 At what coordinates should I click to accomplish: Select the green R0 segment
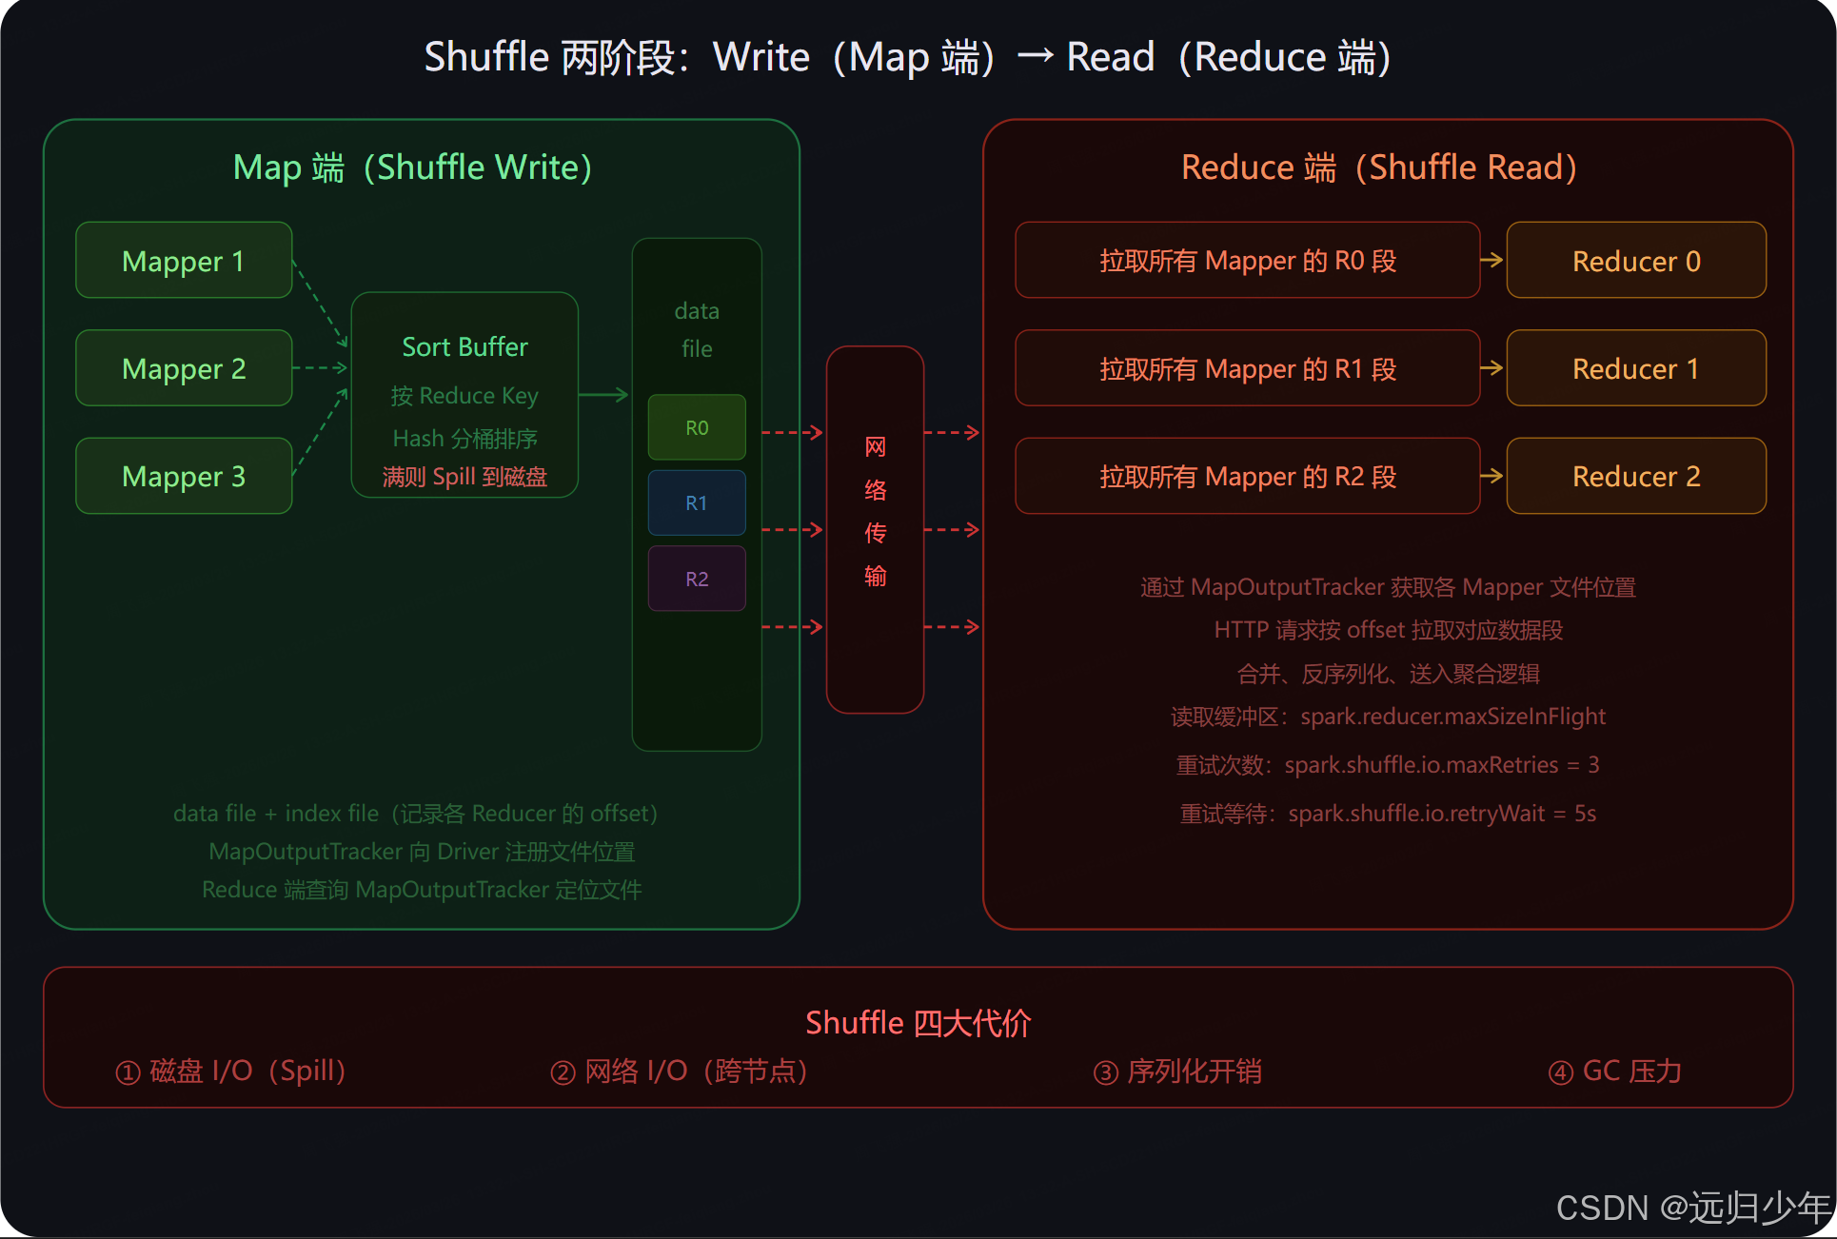[x=697, y=427]
